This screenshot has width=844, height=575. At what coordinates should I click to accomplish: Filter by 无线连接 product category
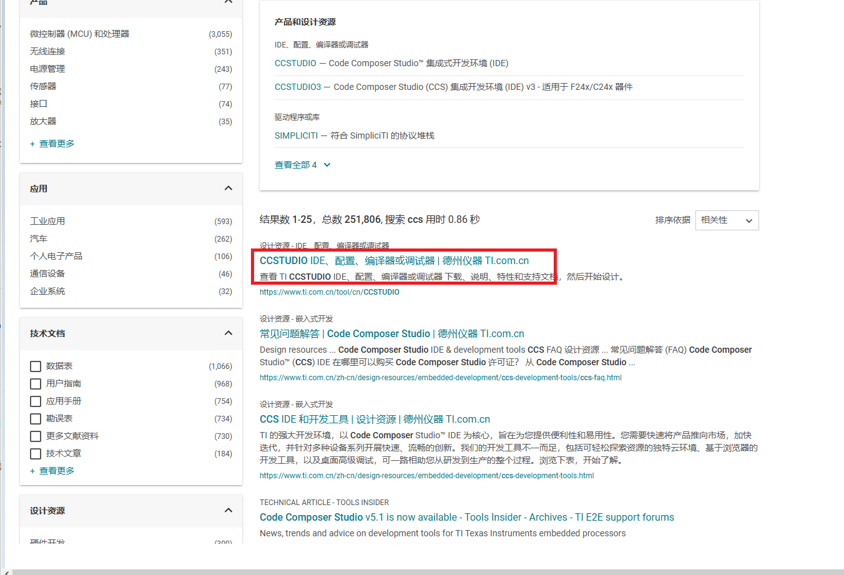[47, 51]
